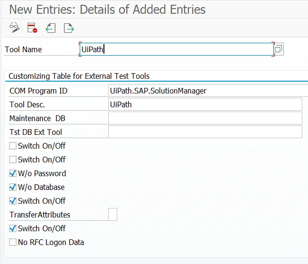
Task: Click the Tool Name input field
Action: point(177,49)
